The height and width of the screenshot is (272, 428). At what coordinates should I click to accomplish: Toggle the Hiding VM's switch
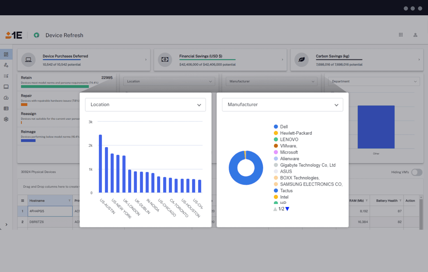coord(417,172)
